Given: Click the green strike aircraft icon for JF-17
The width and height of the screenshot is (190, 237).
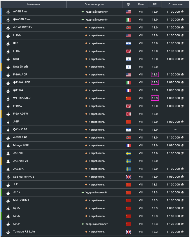Looking at the screenshot, I should point(83,193).
